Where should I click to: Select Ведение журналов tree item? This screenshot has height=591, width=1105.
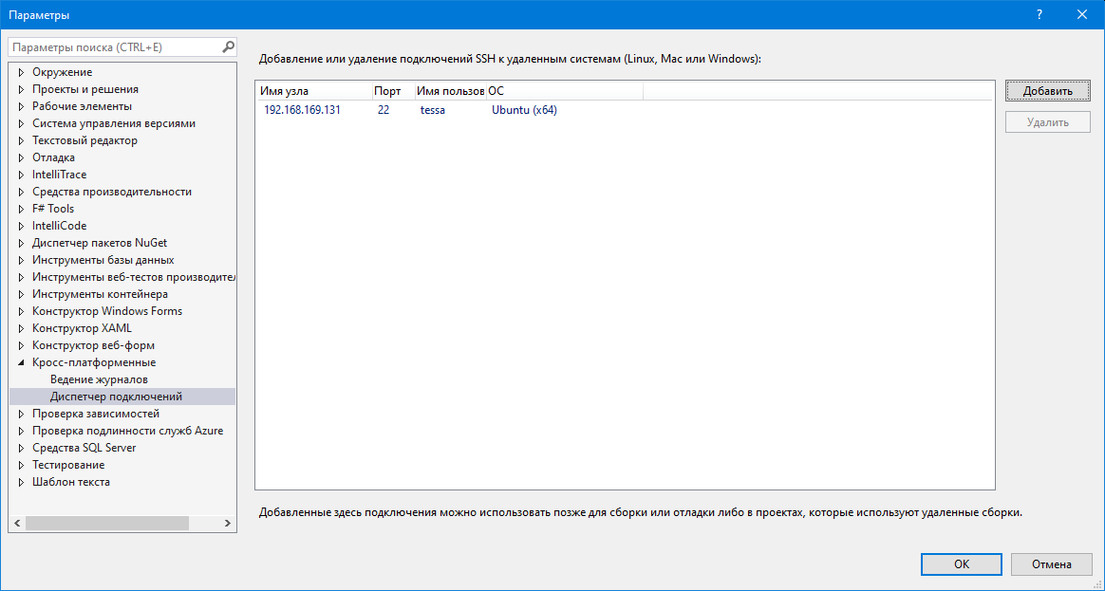pos(99,379)
